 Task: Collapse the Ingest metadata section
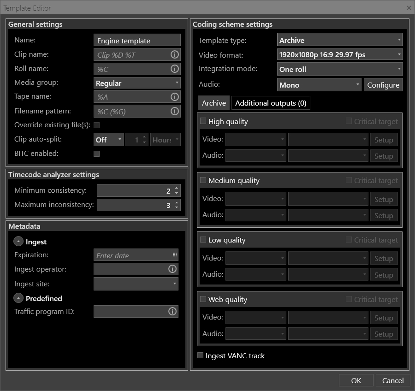18,242
